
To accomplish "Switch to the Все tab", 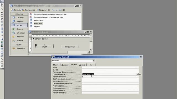I will pyautogui.click(x=91, y=65).
